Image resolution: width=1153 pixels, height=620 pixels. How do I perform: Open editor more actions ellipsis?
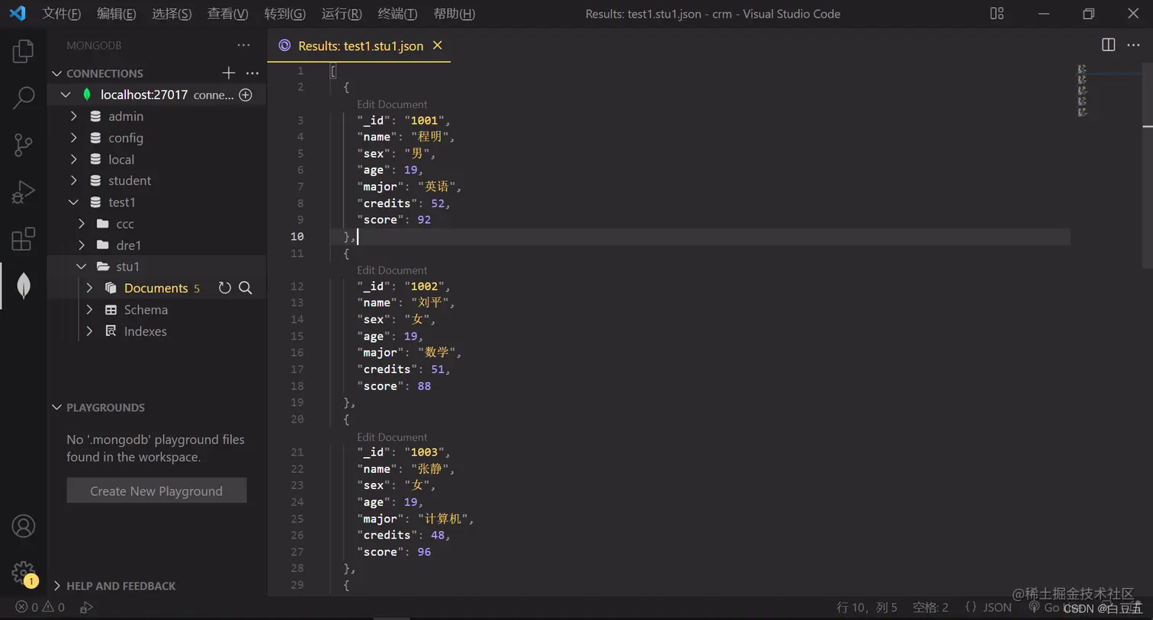1133,45
